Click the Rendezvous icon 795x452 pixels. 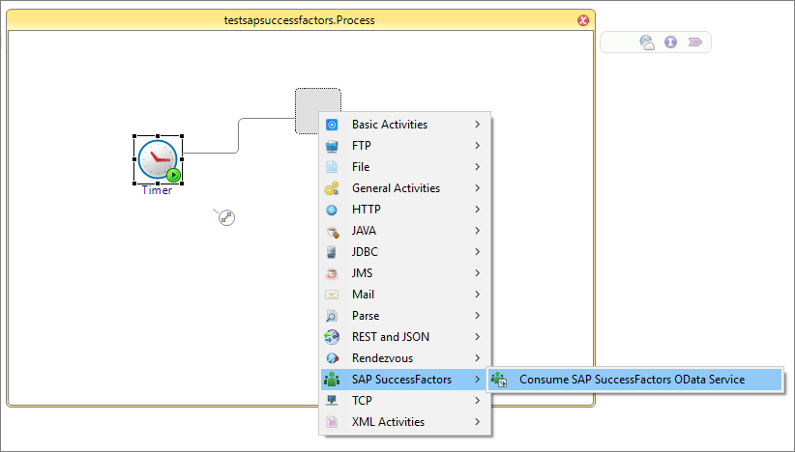coord(332,358)
